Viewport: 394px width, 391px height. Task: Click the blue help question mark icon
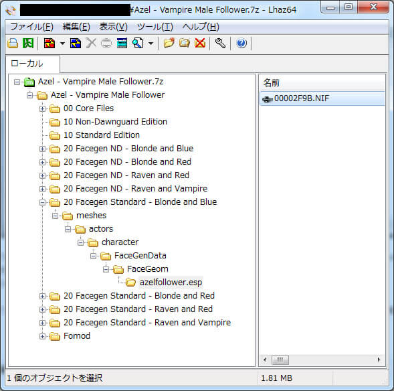tap(241, 44)
